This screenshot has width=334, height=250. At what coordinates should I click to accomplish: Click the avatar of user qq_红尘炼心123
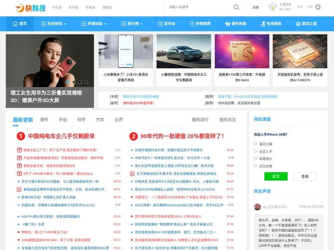pyautogui.click(x=257, y=206)
